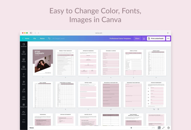Viewport: 191px width, 130px height.
Task: Open the Photos panel
Action: [24, 60]
